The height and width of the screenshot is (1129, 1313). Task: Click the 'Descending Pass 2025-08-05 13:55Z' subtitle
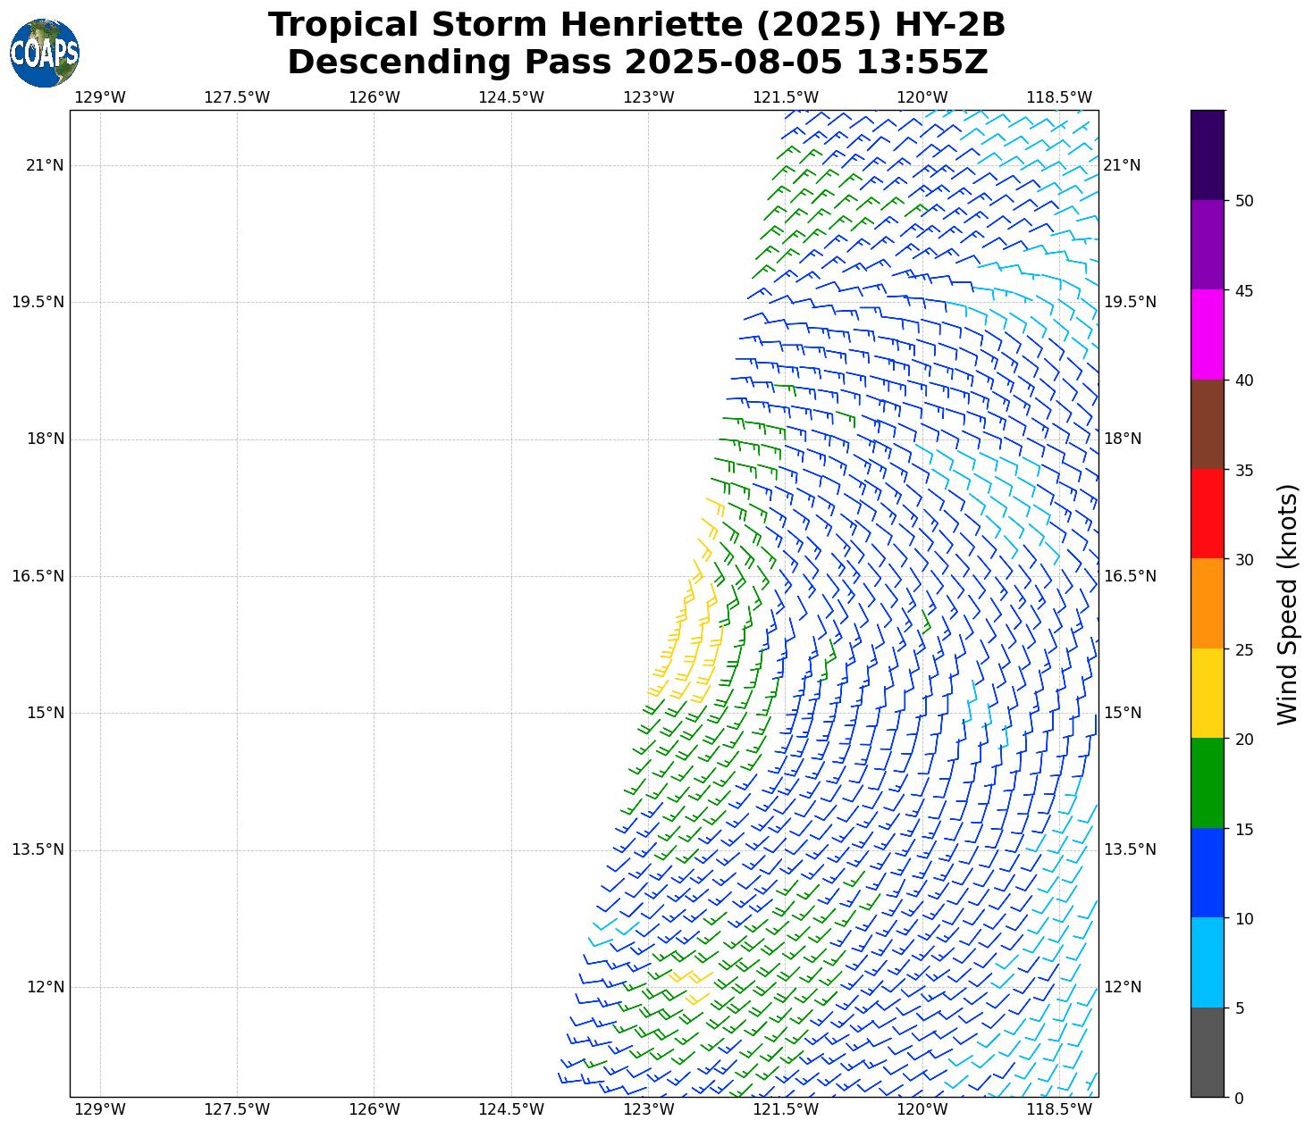636,63
